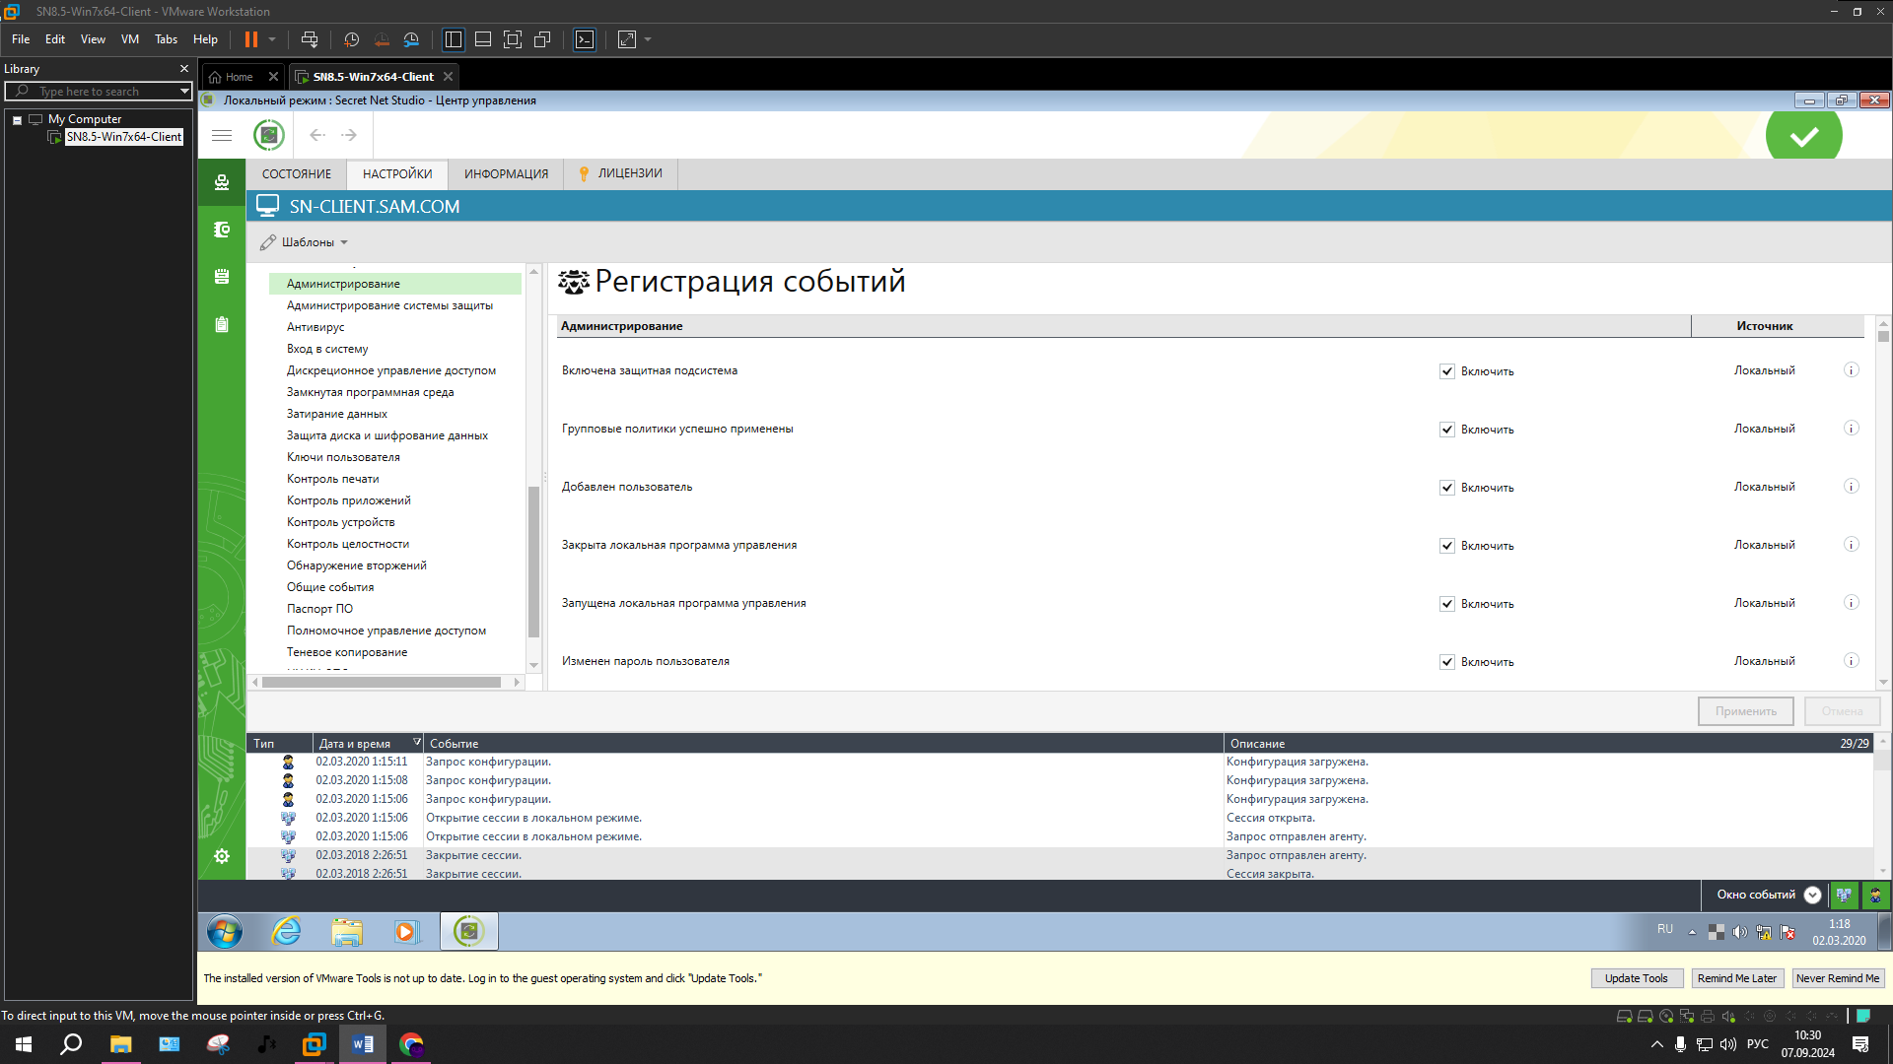This screenshot has height=1064, width=1893.
Task: Open the computers panel in green sidebar
Action: pyautogui.click(x=222, y=182)
